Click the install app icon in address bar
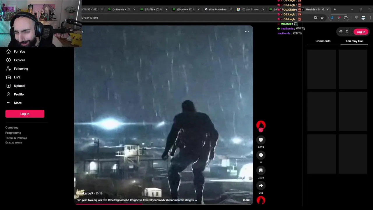The height and width of the screenshot is (210, 373). pos(316,18)
